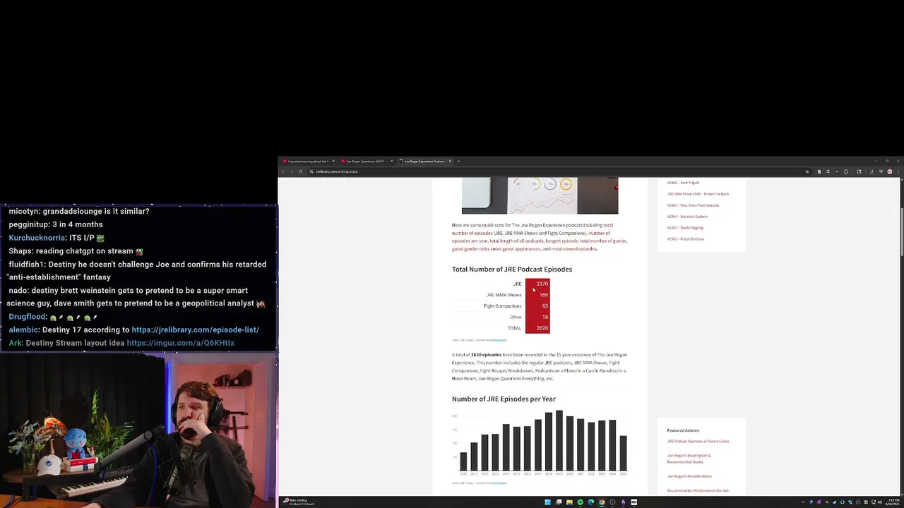The height and width of the screenshot is (508, 904).
Task: Open the 'Rain coming' weather widget
Action: (x=298, y=502)
